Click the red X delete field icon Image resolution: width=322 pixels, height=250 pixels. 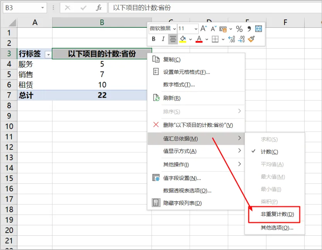[156, 124]
